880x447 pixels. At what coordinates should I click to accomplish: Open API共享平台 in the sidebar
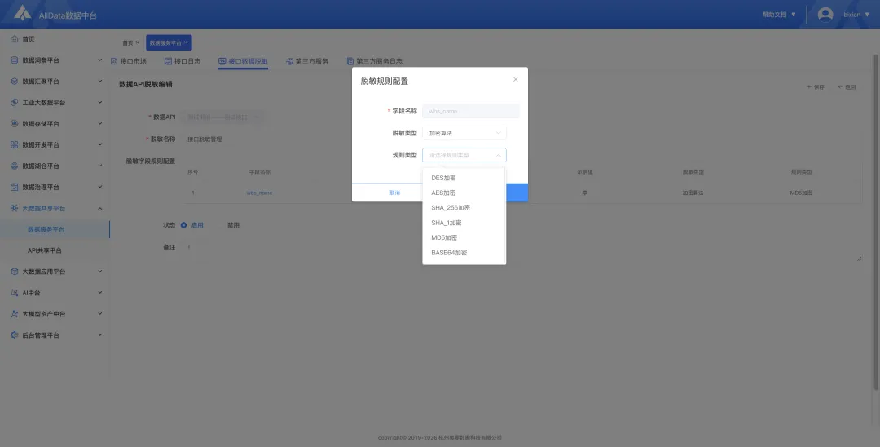click(55, 250)
